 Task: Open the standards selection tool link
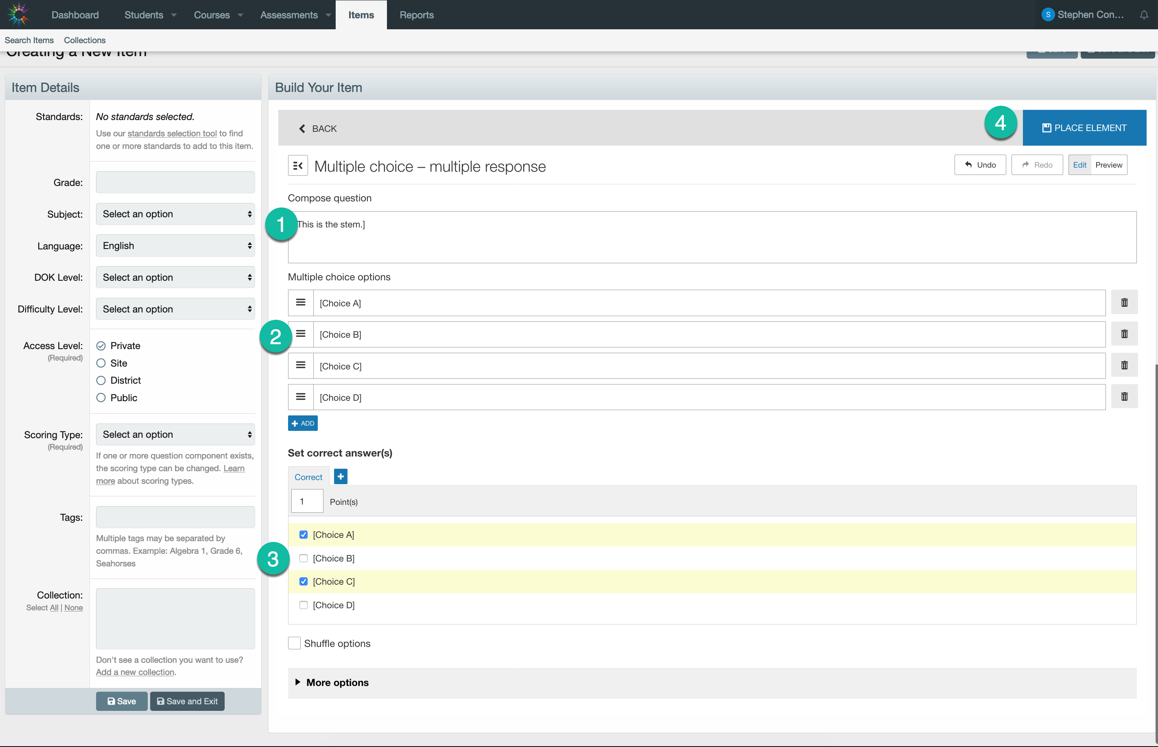(172, 133)
